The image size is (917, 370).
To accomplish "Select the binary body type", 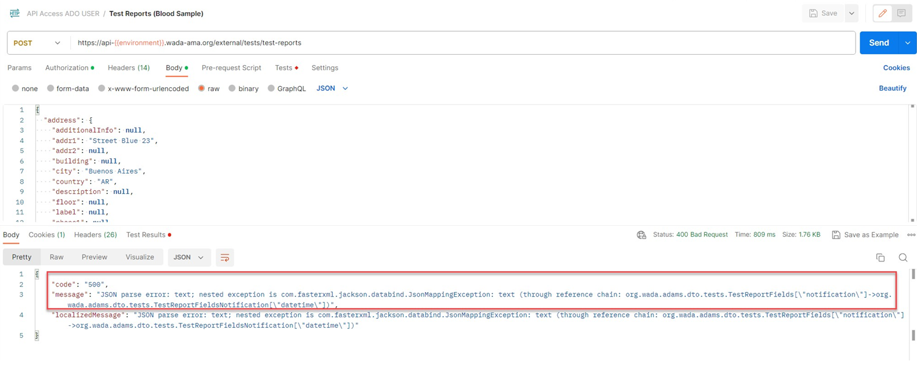I will (243, 89).
